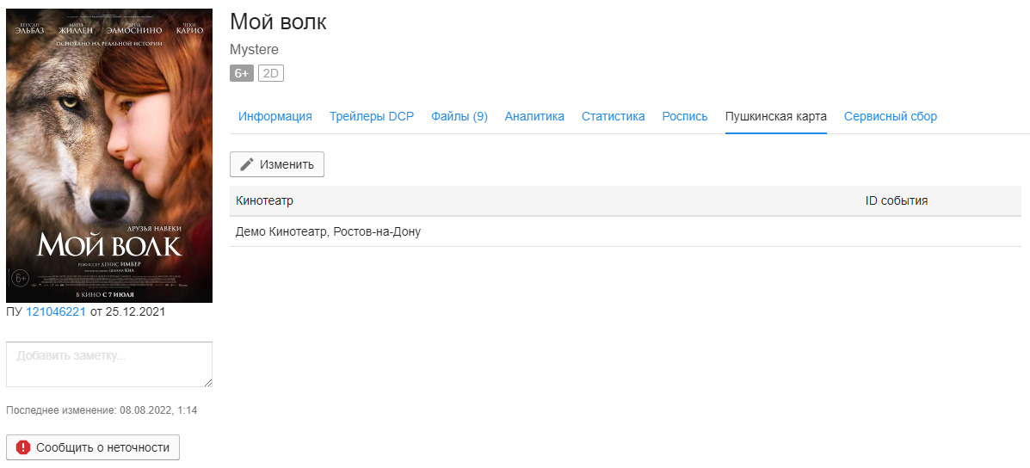The width and height of the screenshot is (1030, 468).
Task: Select the Статистика tab
Action: (x=613, y=116)
